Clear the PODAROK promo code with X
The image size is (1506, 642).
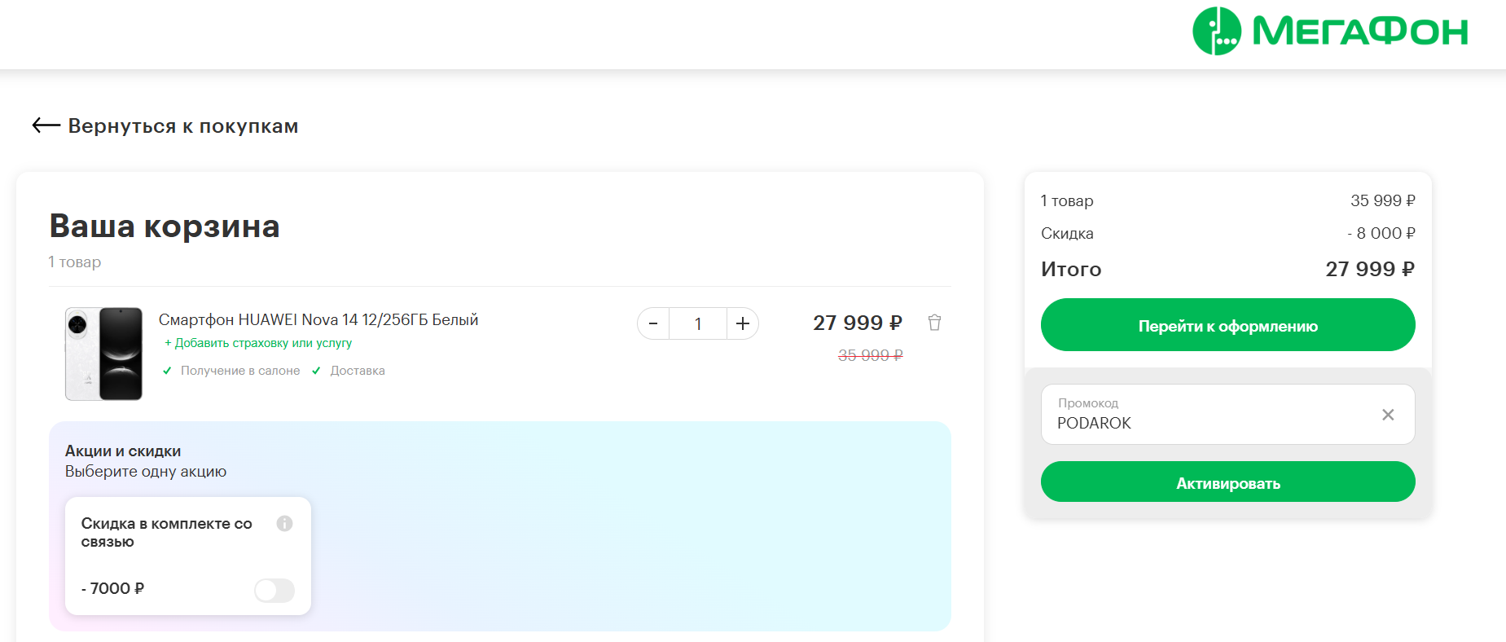pos(1388,415)
